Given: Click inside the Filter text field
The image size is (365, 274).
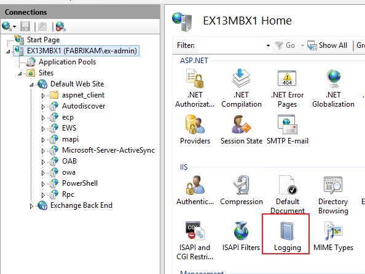Looking at the screenshot, I should click(x=232, y=45).
